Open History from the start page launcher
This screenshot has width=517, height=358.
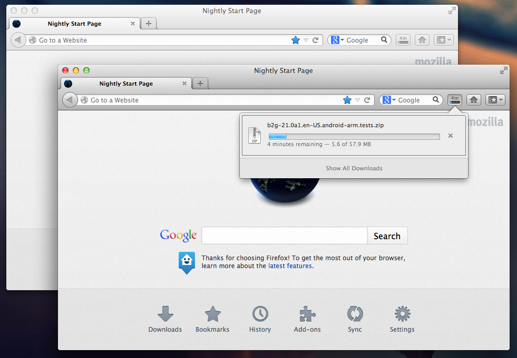tap(260, 319)
